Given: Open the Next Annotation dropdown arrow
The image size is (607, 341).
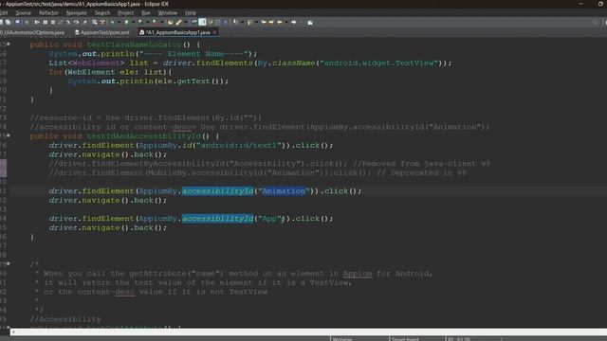Looking at the screenshot, I should click(243, 22).
